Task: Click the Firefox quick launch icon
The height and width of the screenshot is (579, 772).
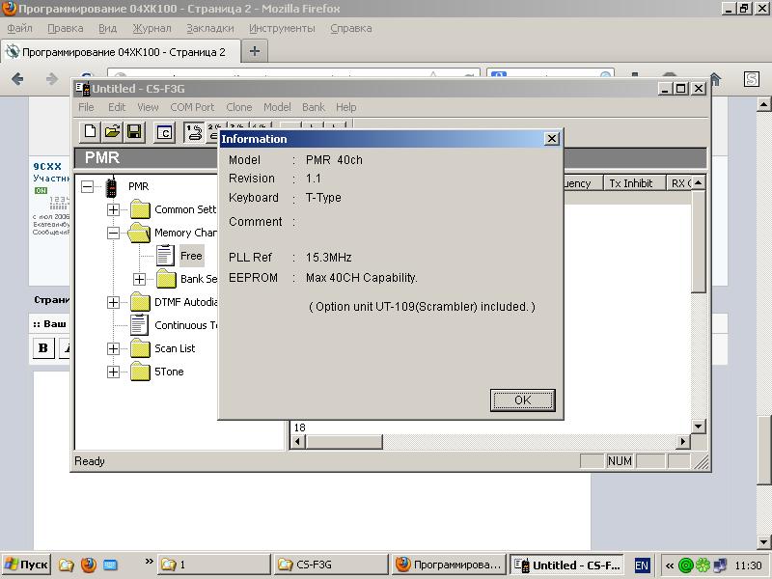Action: tap(89, 565)
